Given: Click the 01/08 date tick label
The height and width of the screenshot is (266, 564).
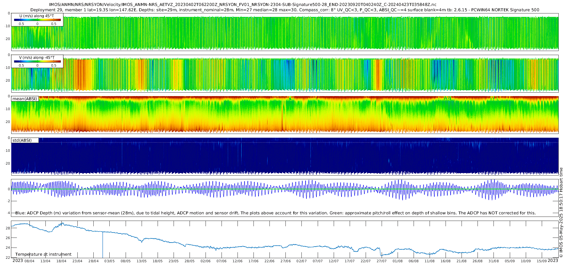Looking at the screenshot, I should click(x=398, y=261).
